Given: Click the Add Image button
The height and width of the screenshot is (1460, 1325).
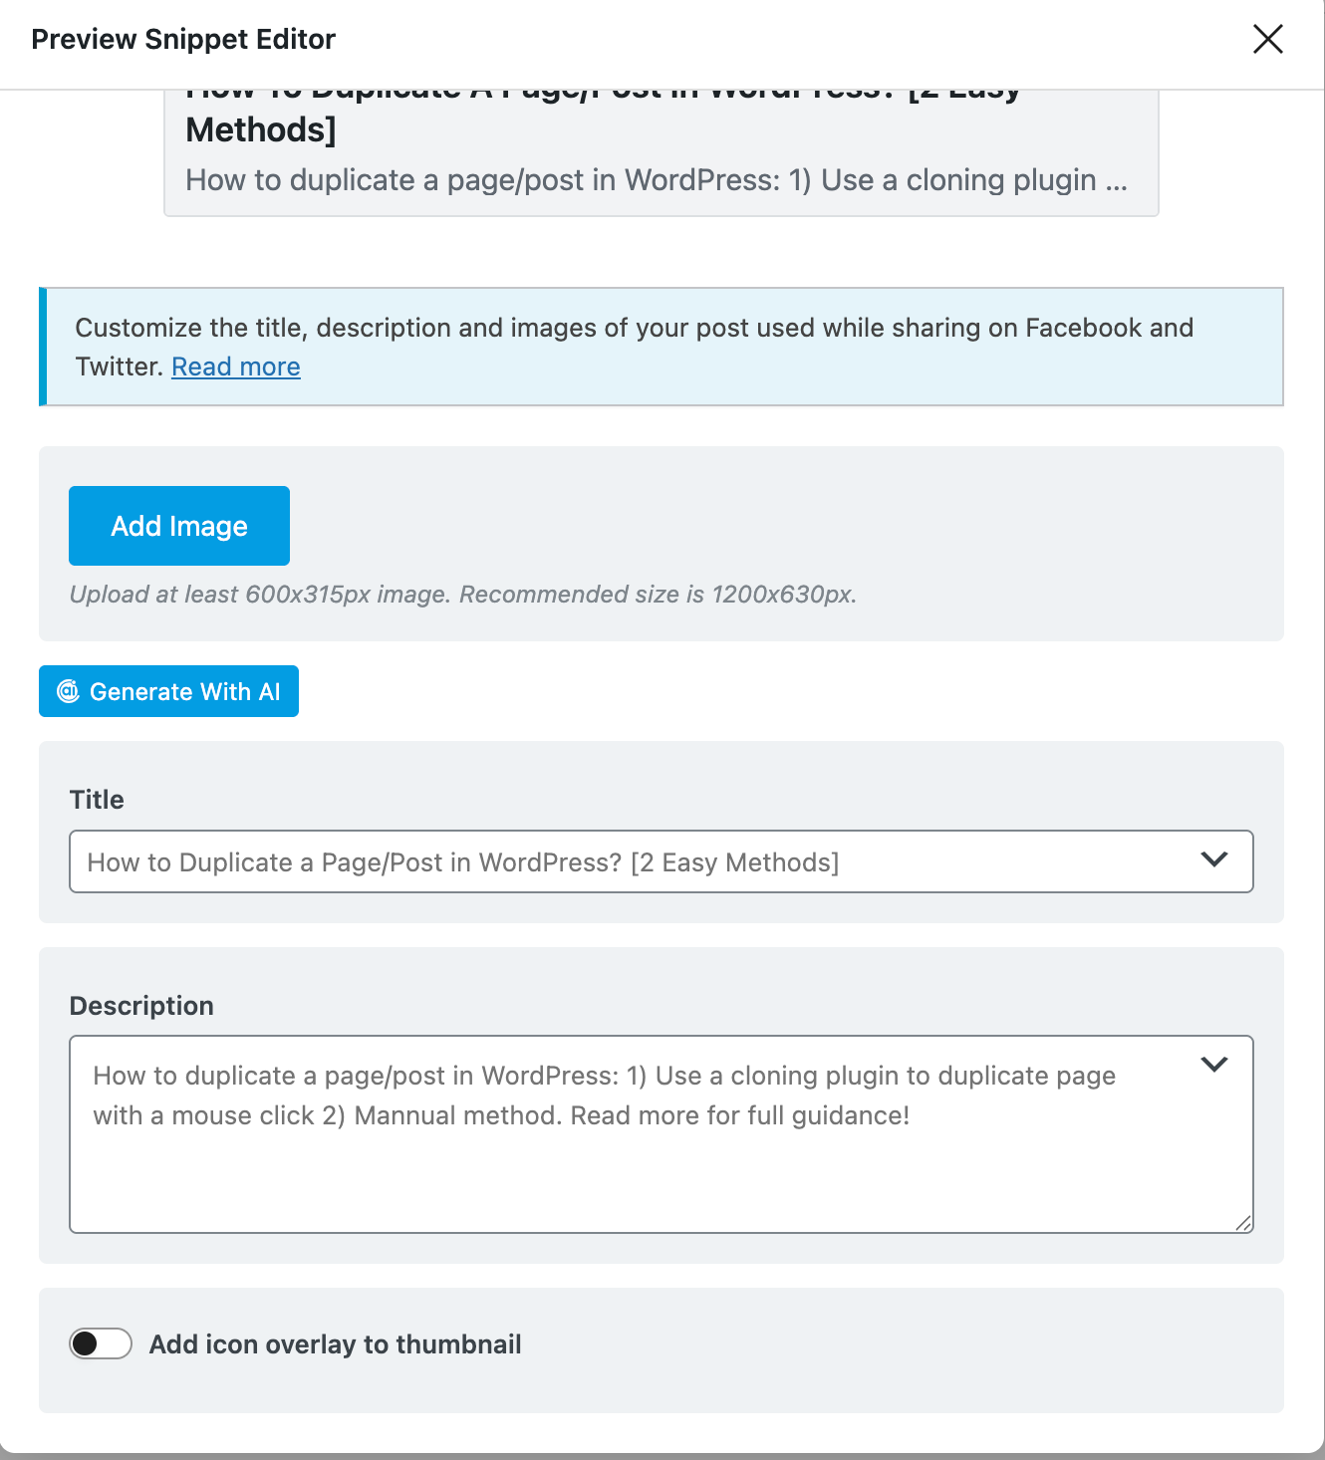Looking at the screenshot, I should tap(178, 525).
